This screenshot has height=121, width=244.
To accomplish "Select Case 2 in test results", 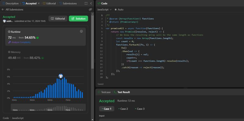I will (x=123, y=109).
